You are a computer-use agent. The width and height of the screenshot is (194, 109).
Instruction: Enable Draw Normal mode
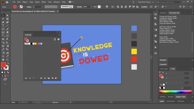(2, 76)
